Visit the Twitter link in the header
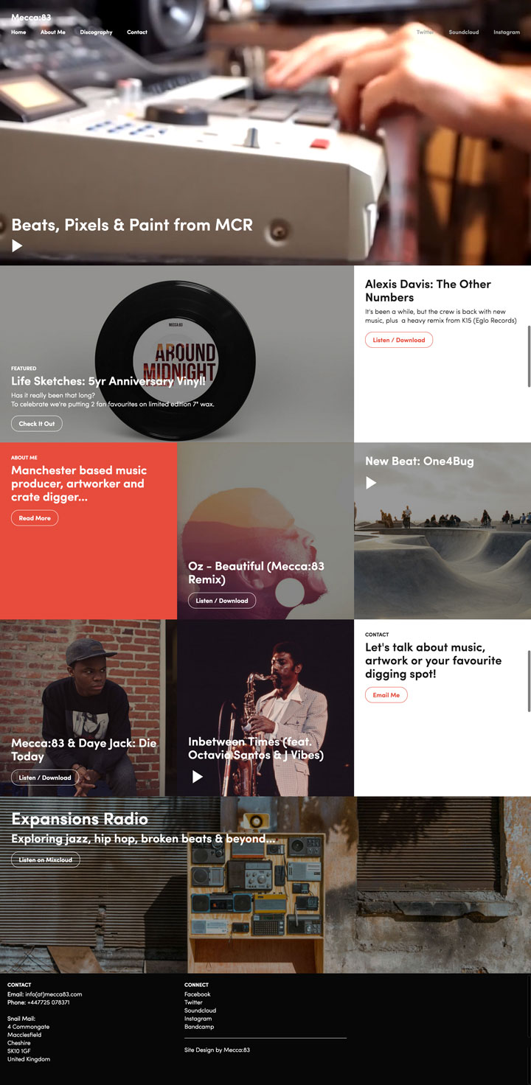The image size is (531, 1085). click(x=425, y=32)
